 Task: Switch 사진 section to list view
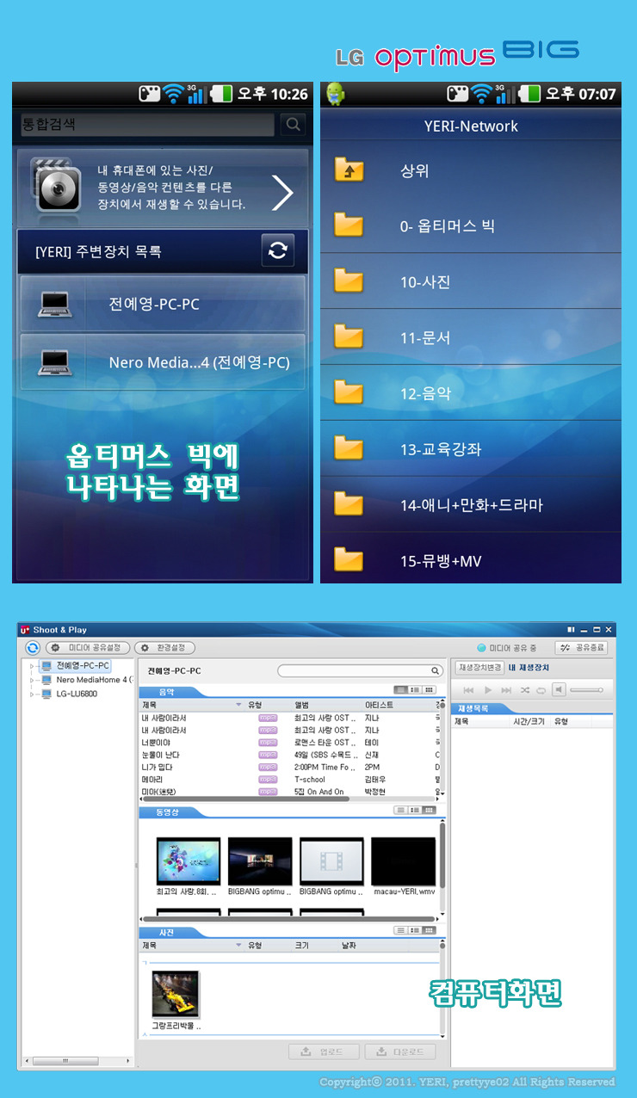click(402, 930)
